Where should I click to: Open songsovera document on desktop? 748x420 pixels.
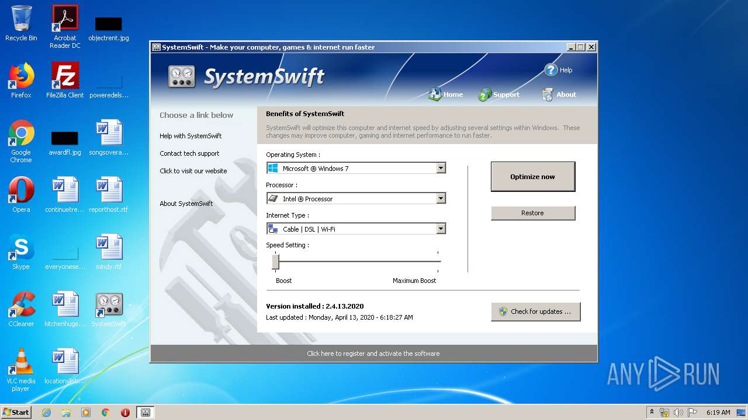pos(109,138)
